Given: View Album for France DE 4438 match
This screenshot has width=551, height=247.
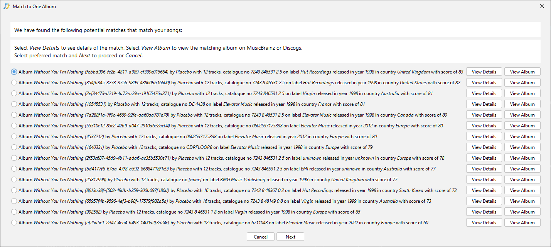Looking at the screenshot, I should pyautogui.click(x=522, y=104).
